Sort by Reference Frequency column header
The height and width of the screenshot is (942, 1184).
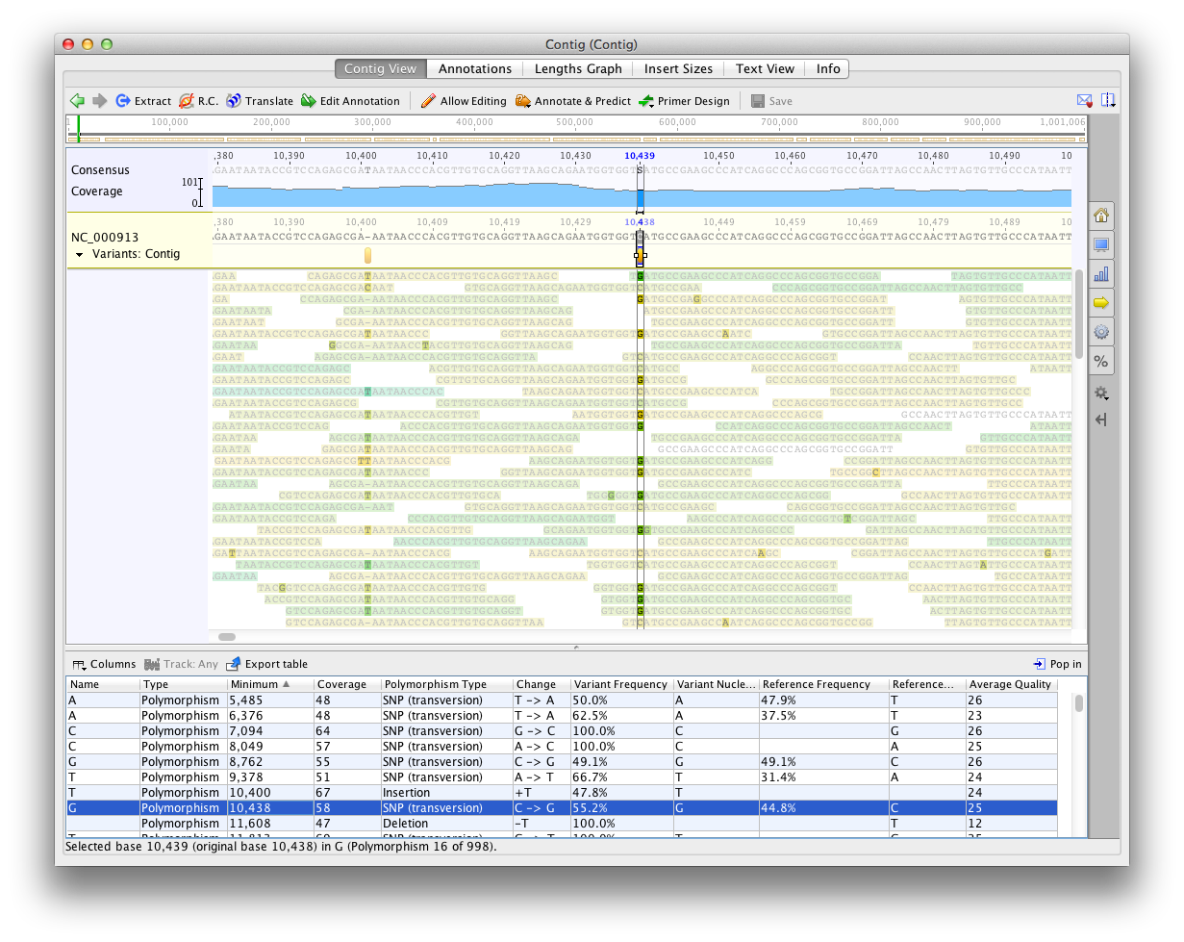[x=823, y=684]
